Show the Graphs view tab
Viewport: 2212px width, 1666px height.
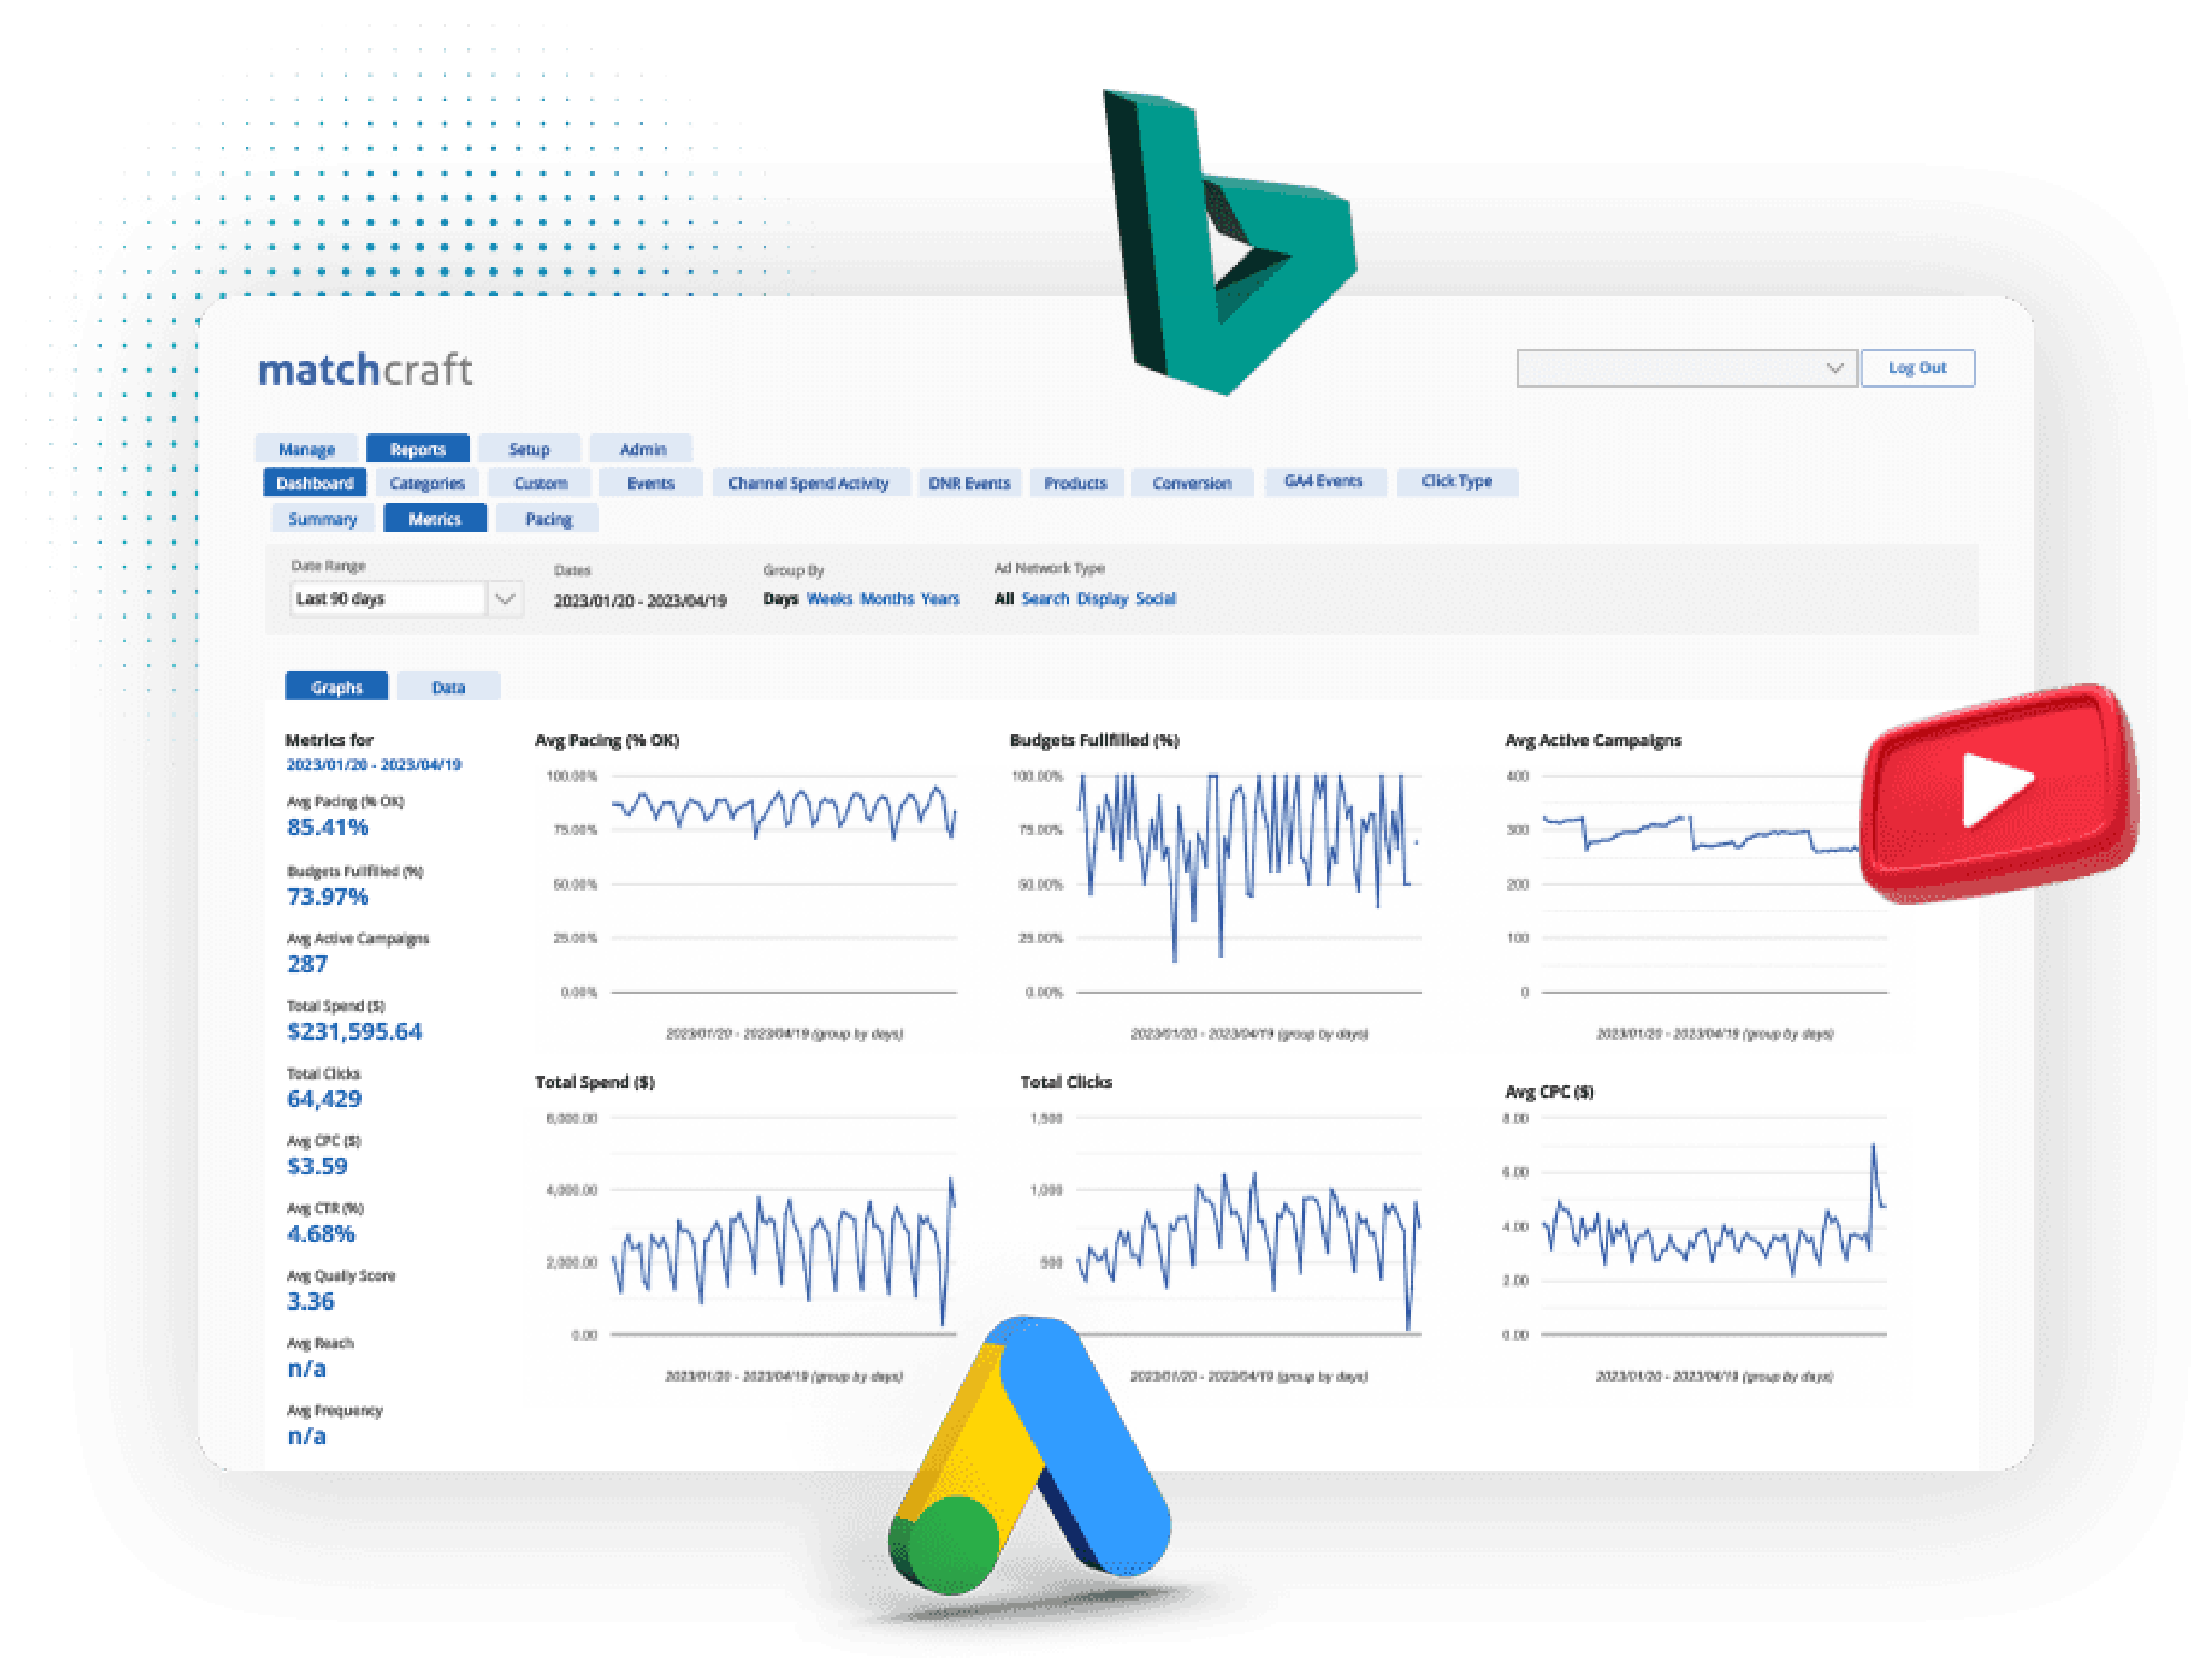tap(336, 687)
